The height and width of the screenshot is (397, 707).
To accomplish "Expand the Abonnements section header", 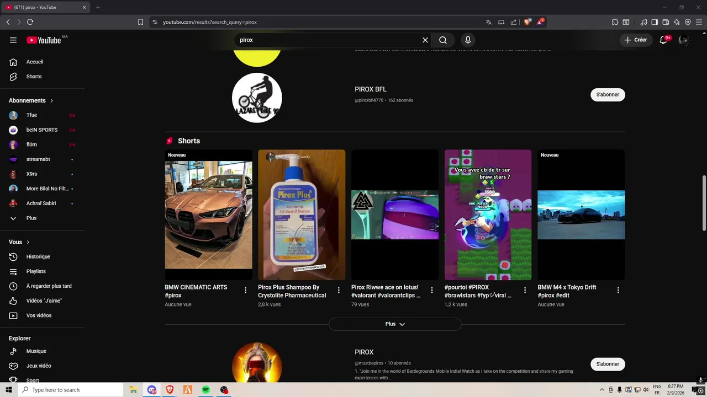I will coord(31,100).
